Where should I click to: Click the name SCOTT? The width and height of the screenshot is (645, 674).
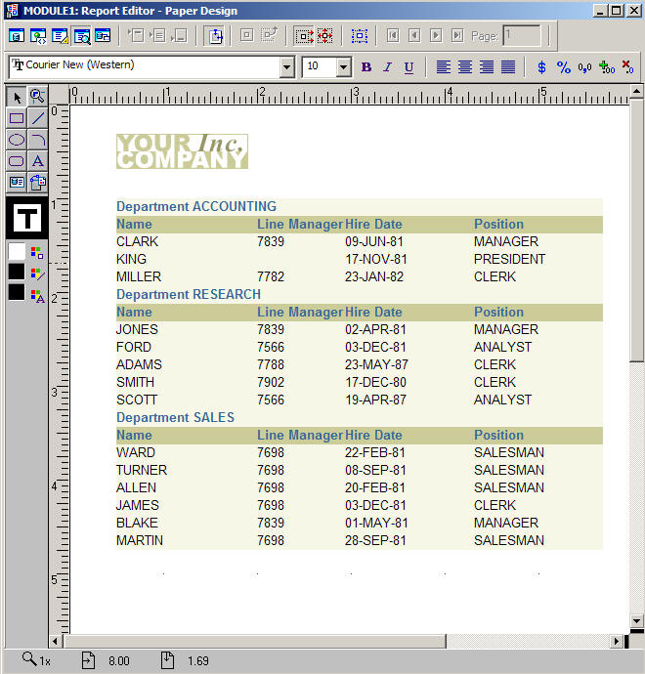[137, 400]
